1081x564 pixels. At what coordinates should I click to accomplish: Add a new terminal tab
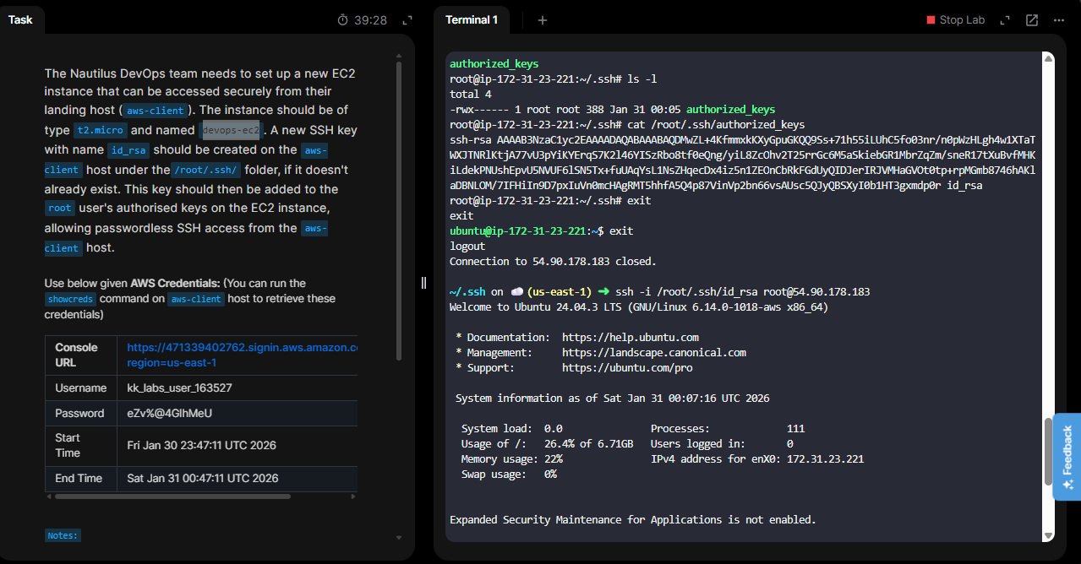coord(543,20)
